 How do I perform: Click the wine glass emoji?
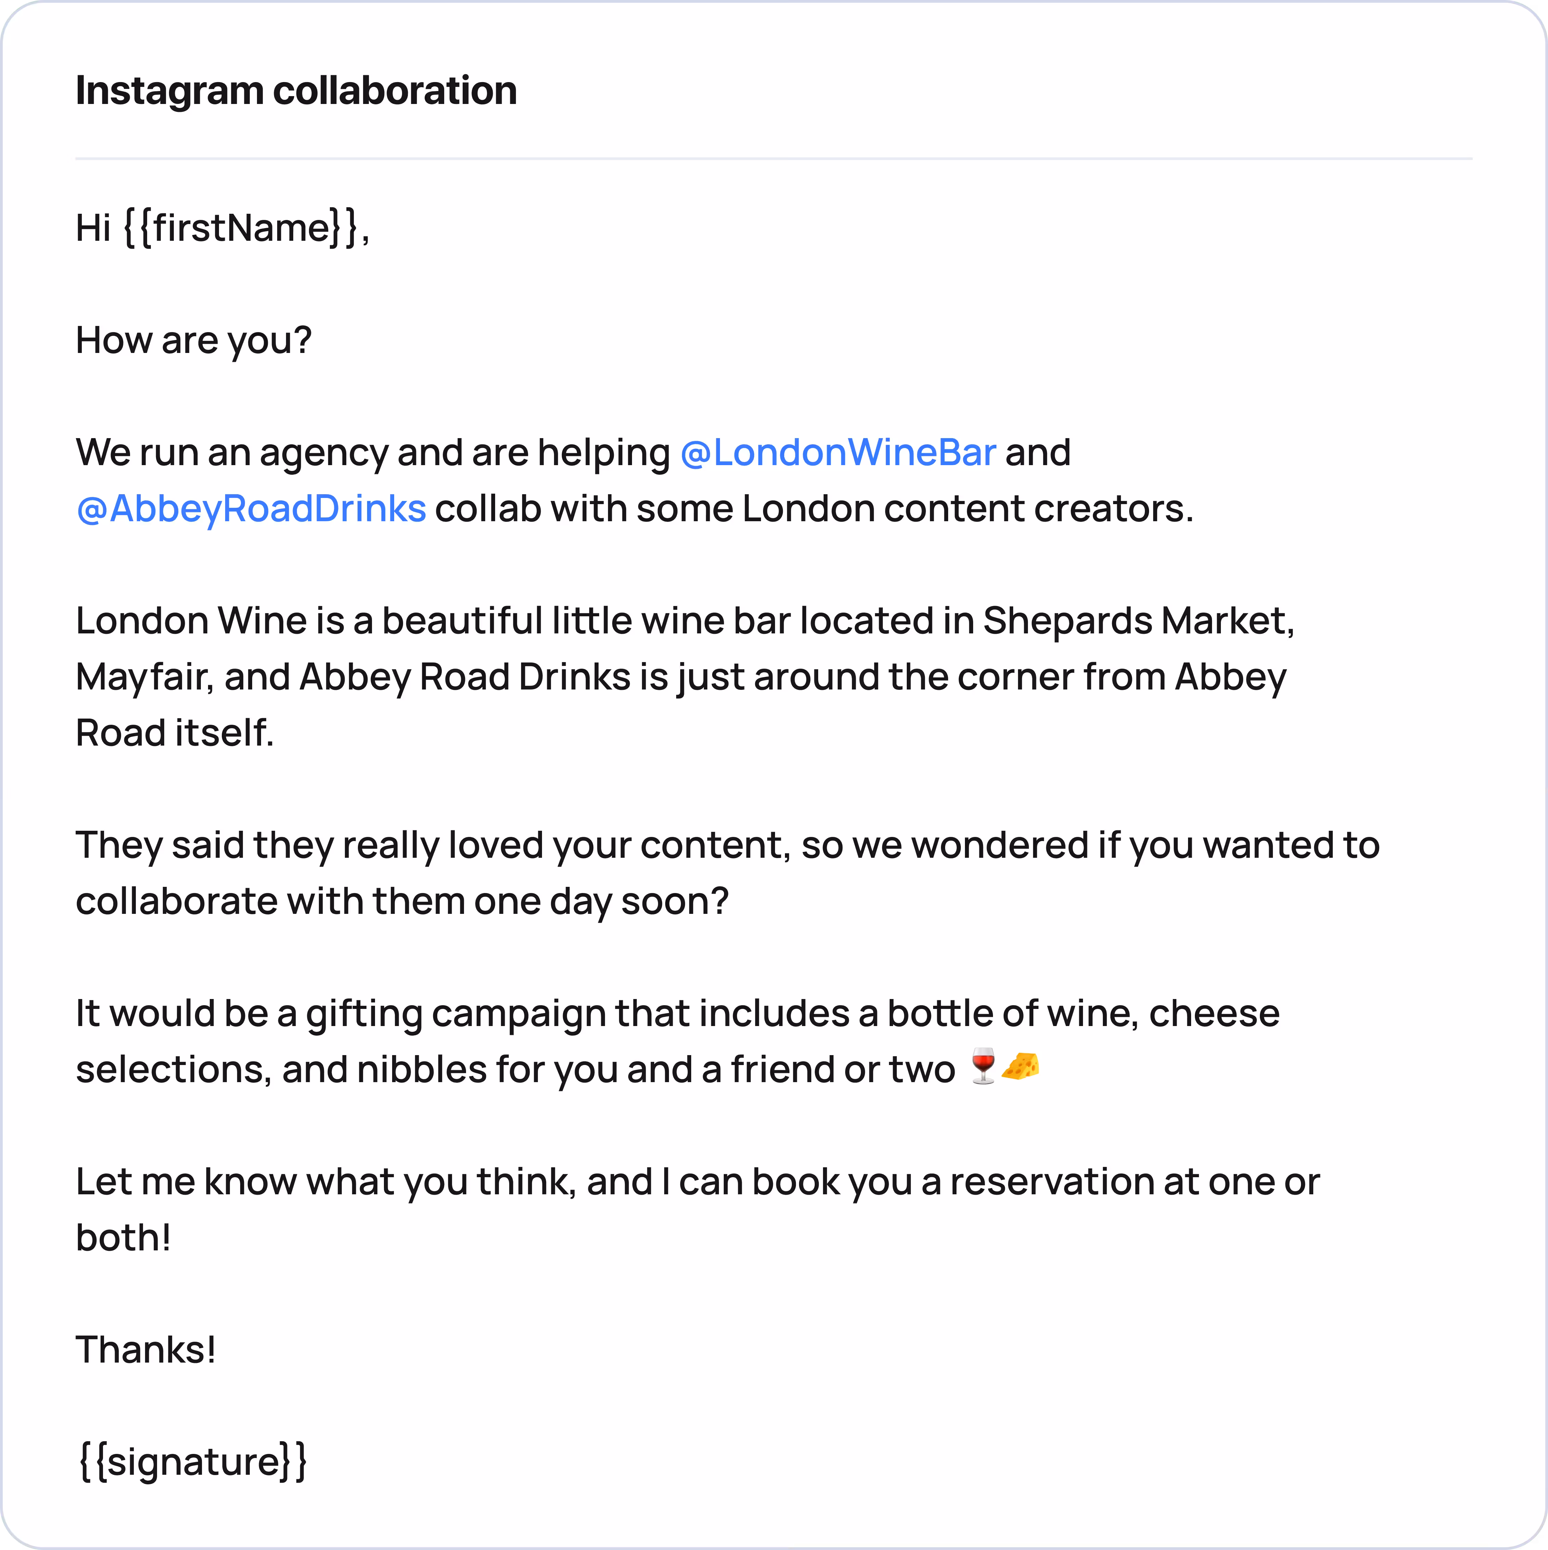click(982, 1067)
